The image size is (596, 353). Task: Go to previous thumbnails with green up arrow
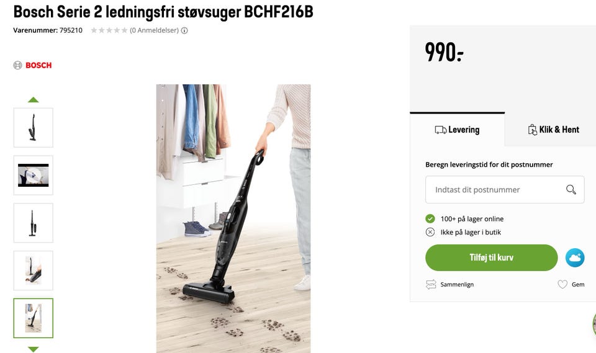click(34, 99)
